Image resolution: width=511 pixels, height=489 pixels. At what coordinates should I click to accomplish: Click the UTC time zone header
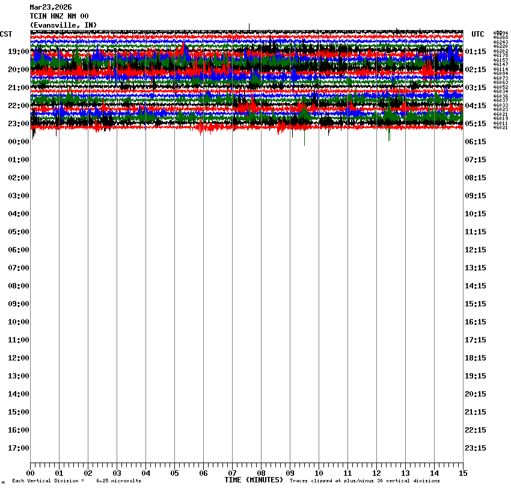pyautogui.click(x=477, y=34)
